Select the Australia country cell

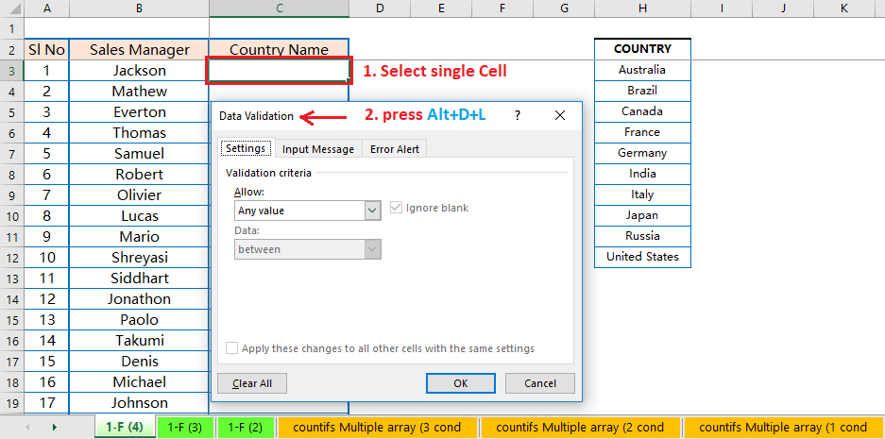point(642,70)
